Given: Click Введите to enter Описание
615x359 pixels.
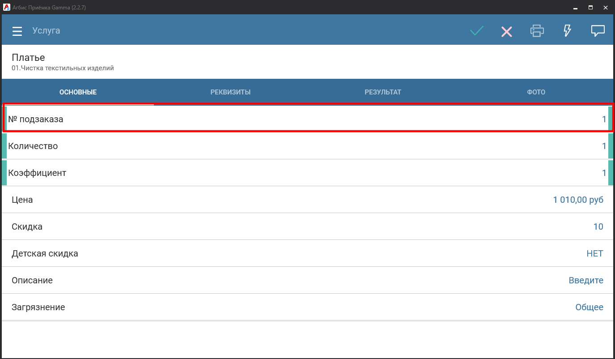Looking at the screenshot, I should click(585, 280).
